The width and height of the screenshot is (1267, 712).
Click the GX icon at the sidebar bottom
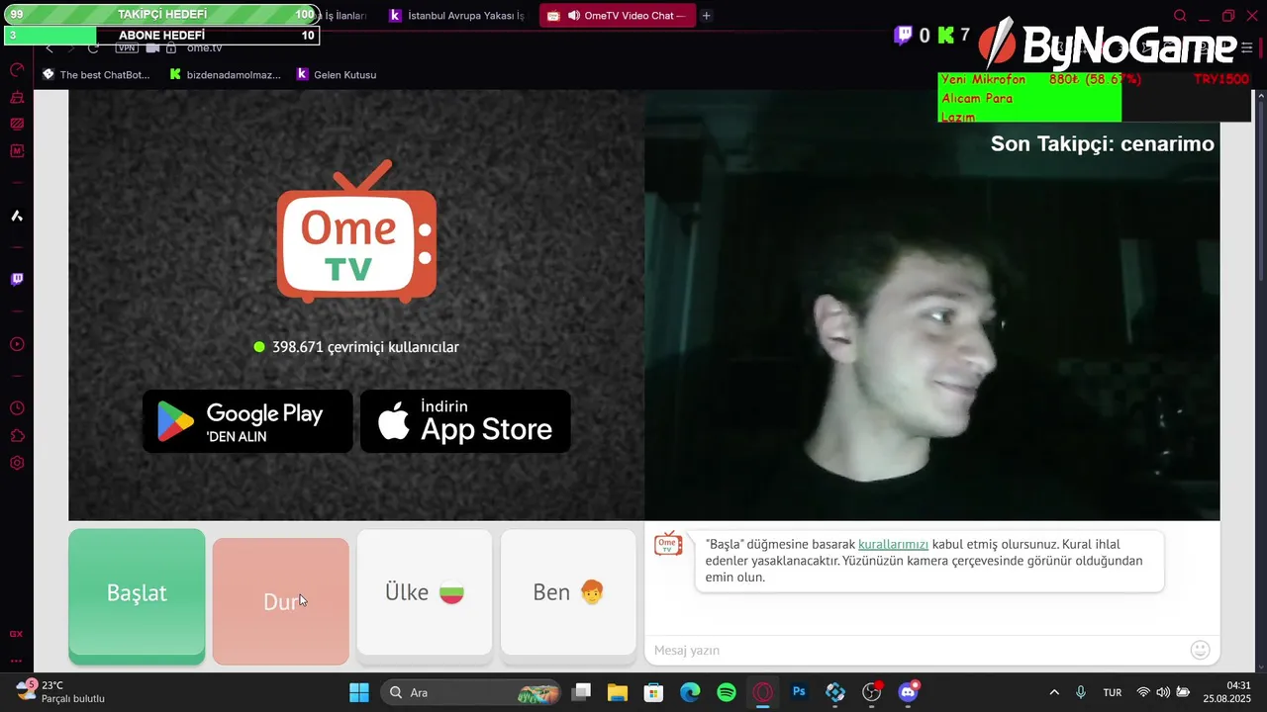[17, 634]
